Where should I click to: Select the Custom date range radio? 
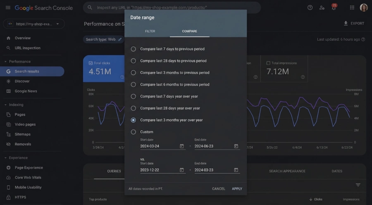[134, 132]
